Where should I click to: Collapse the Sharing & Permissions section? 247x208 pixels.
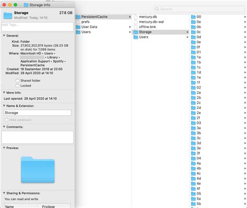(x=4, y=193)
